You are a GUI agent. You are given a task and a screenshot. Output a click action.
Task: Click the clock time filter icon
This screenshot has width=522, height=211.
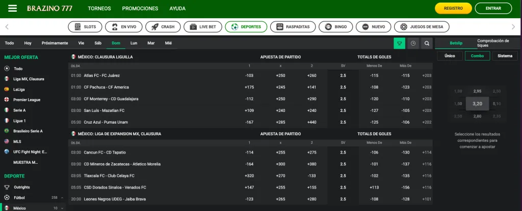[x=413, y=43]
